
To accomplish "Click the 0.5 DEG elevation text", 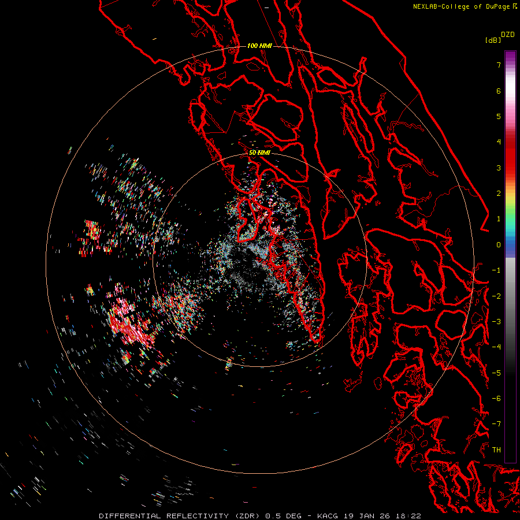I will tap(284, 516).
